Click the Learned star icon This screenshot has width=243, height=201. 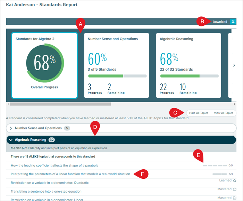pos(235,181)
